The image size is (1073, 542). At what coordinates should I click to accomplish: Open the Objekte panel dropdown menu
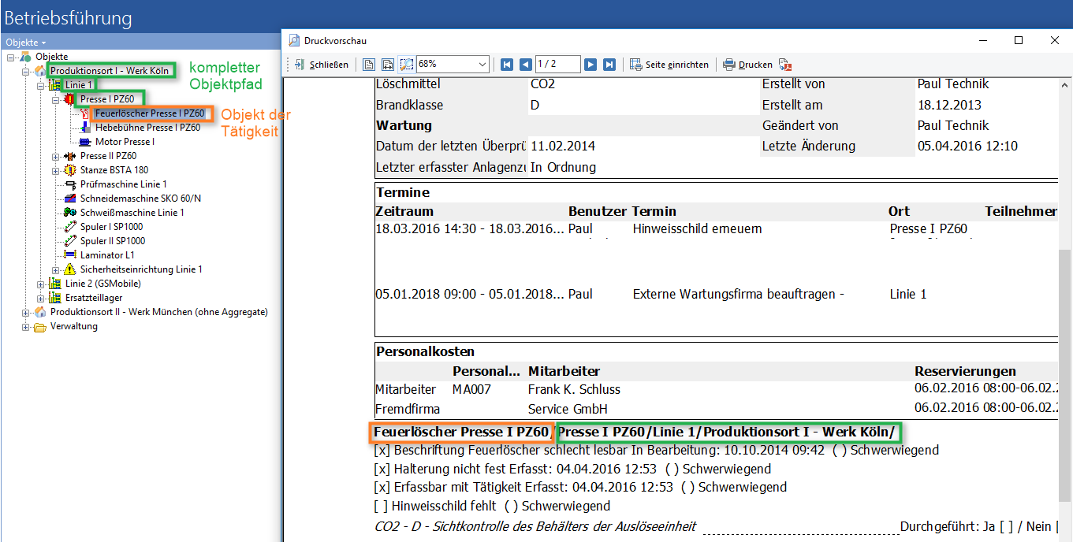(x=25, y=42)
